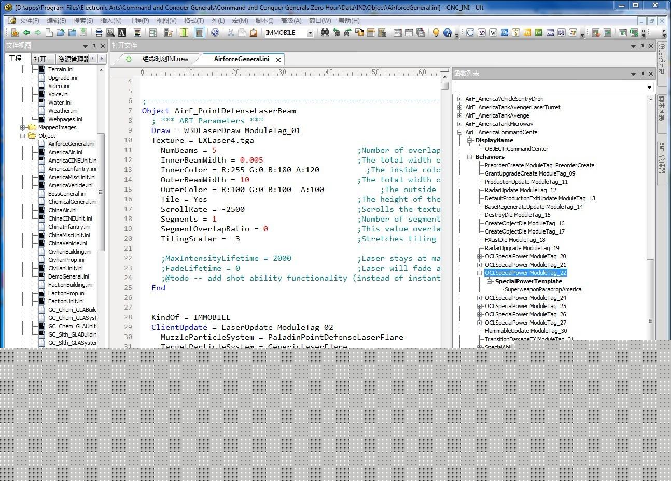Click the clipboard paste icon
Screen dimensions: 671x481
pos(254,33)
